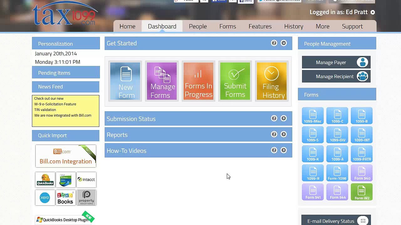Screen dimensions: 401x225
Task: Open the Manage Forms tile
Action: pos(162,81)
